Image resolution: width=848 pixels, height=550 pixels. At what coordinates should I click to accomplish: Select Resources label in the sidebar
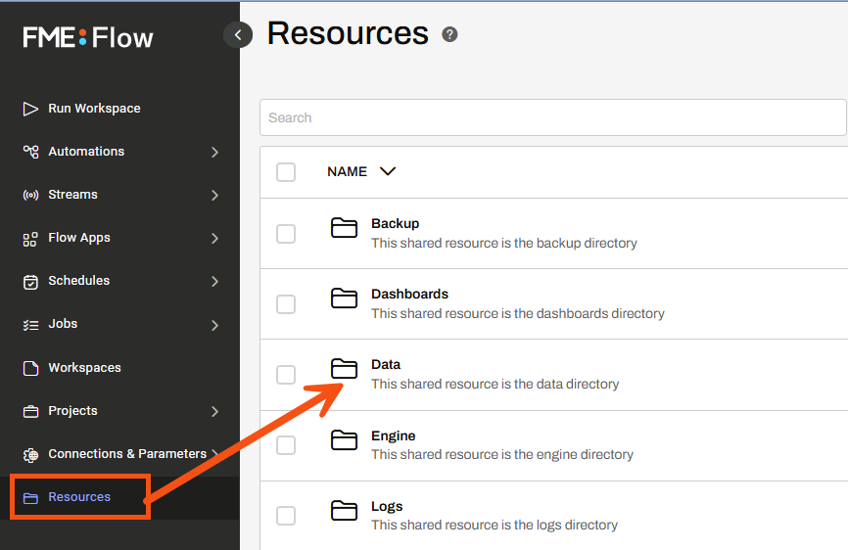coord(79,497)
